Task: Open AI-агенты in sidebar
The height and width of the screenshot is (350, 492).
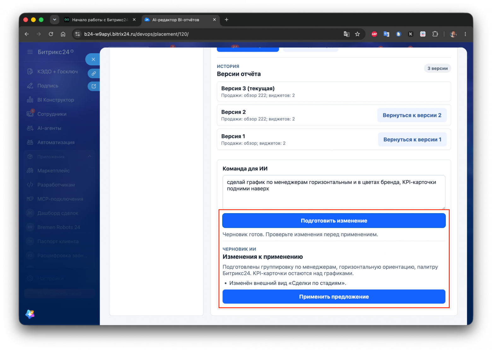Action: coord(49,128)
